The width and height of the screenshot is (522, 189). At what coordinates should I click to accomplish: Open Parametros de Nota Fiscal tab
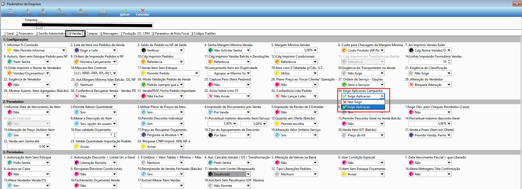(171, 34)
